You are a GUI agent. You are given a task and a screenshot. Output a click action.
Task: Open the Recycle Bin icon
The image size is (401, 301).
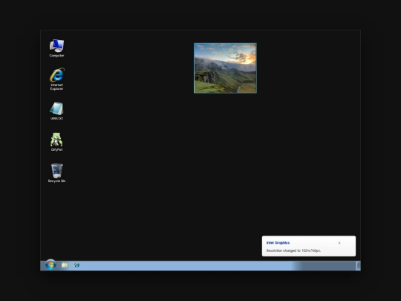click(x=56, y=173)
